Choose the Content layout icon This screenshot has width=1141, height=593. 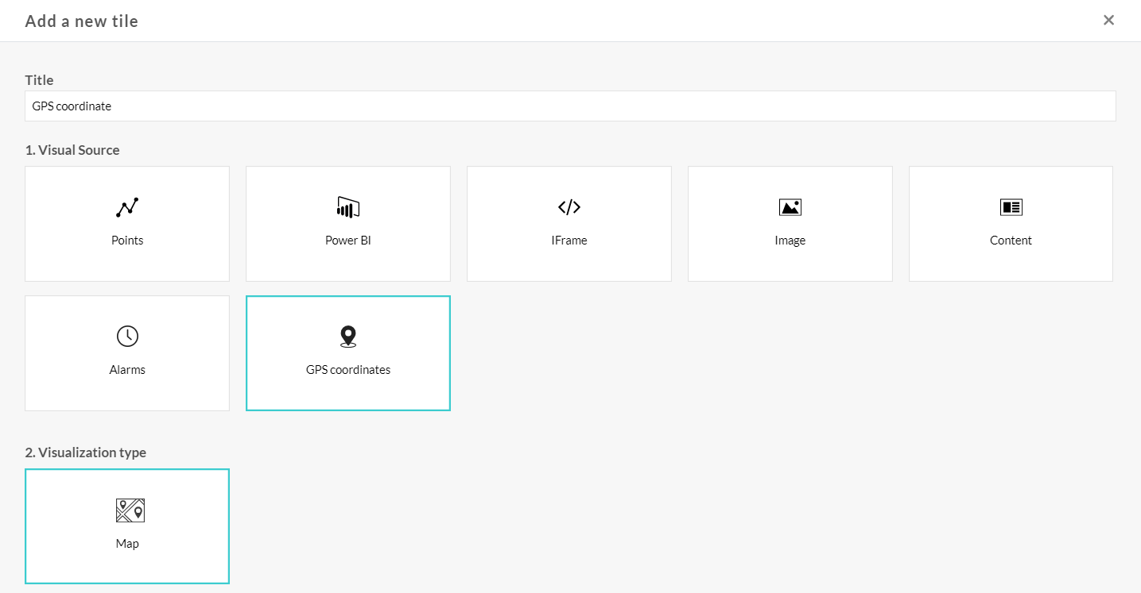1011,207
